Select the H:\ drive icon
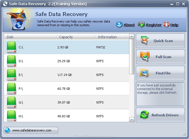Screen dimensions: 189x139 pos(12,116)
